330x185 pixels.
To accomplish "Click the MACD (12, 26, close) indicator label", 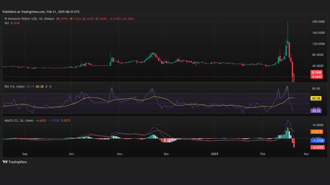I will tap(19, 121).
